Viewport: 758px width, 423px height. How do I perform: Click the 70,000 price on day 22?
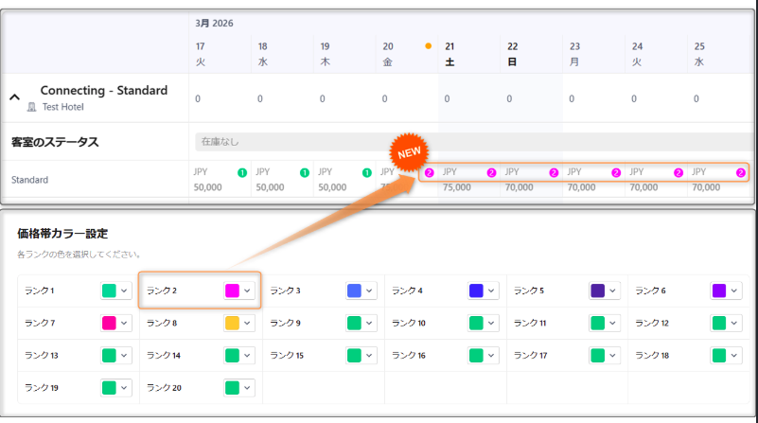click(520, 187)
